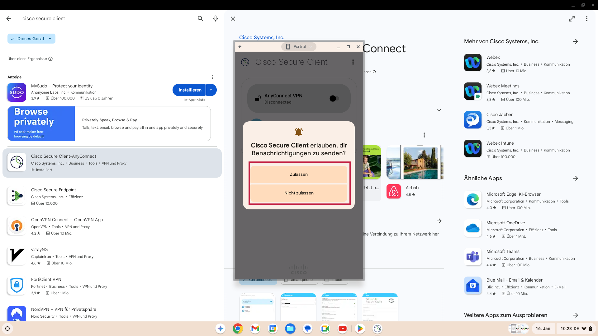Open Gmail from the shelf
This screenshot has width=598, height=336.
tap(255, 329)
